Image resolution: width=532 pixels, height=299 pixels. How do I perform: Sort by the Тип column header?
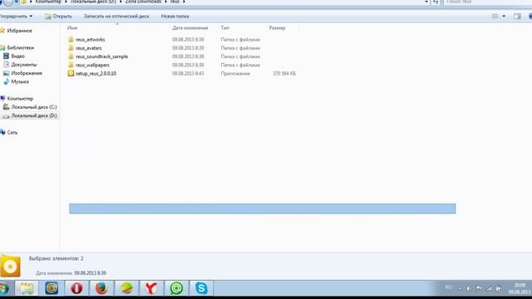pyautogui.click(x=225, y=27)
